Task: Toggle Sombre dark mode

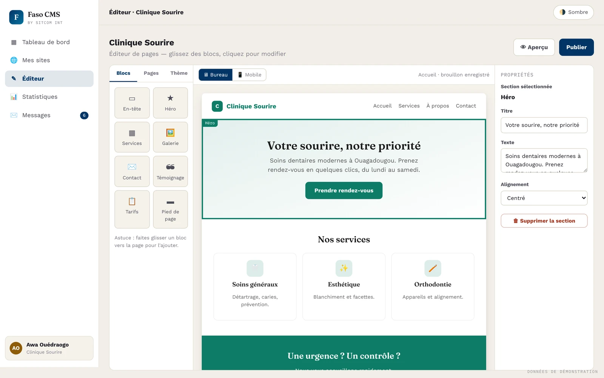Action: coord(573,12)
